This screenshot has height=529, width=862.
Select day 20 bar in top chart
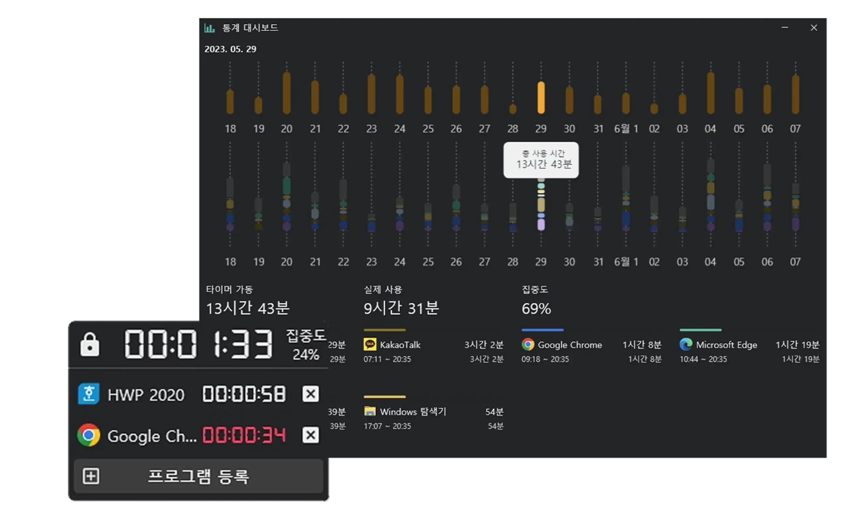point(287,93)
